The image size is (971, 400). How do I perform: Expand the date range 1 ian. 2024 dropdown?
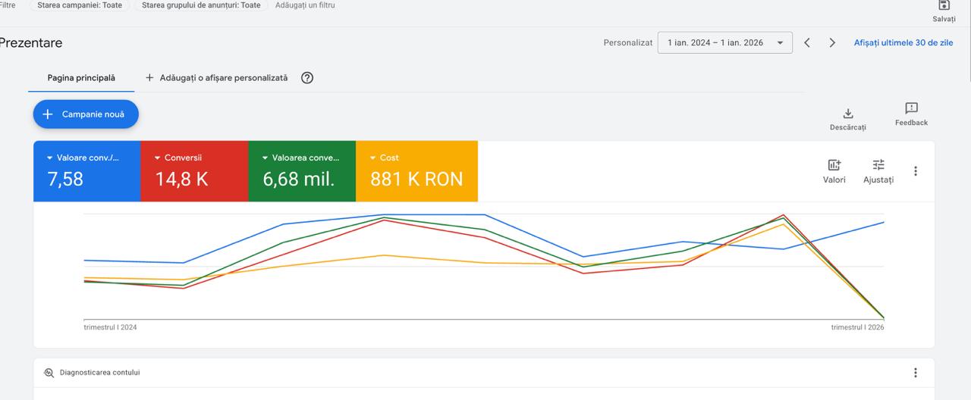point(725,42)
